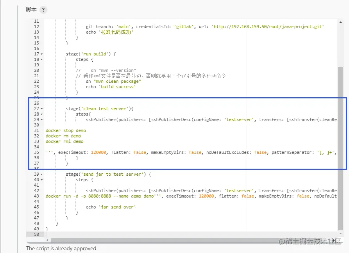The width and height of the screenshot is (349, 253).
Task: Collapse the fold arrow on line 27
Action: click(x=41, y=109)
